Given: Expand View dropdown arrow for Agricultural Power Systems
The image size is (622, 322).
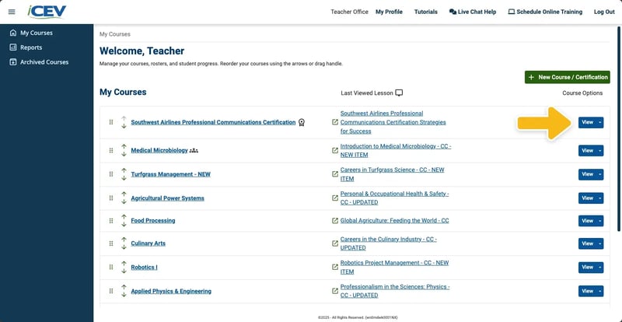Looking at the screenshot, I should point(599,198).
